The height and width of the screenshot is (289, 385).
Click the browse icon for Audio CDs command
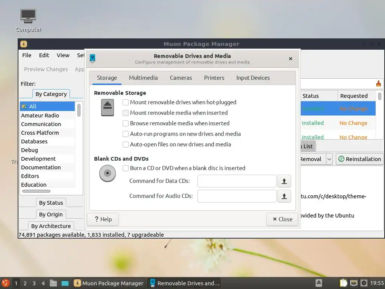click(x=284, y=196)
